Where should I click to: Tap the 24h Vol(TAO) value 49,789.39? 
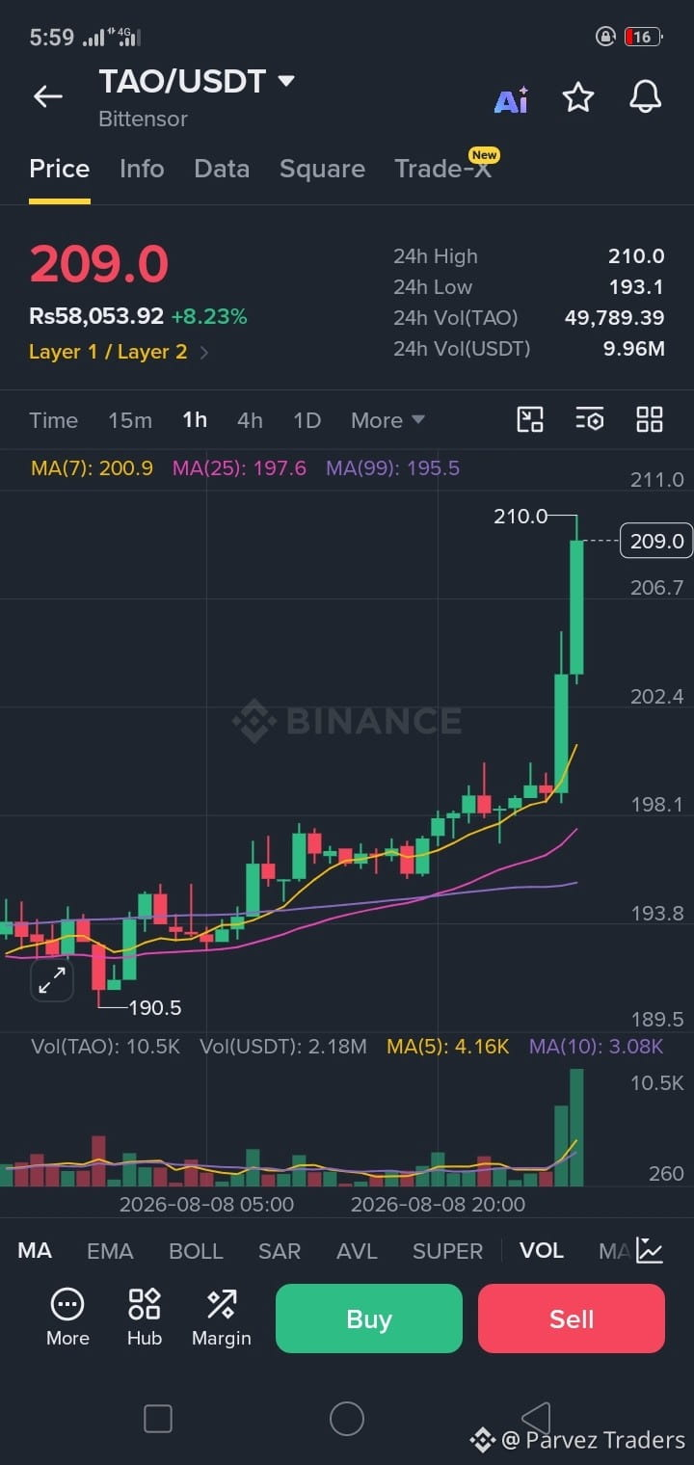tap(614, 318)
